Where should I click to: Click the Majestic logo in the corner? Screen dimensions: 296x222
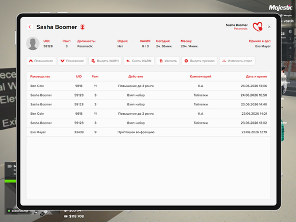tap(281, 8)
